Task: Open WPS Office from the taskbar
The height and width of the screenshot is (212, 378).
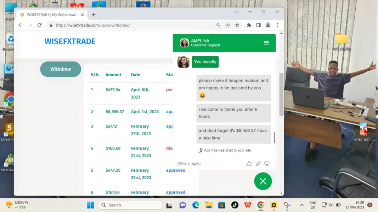Action: (248, 205)
